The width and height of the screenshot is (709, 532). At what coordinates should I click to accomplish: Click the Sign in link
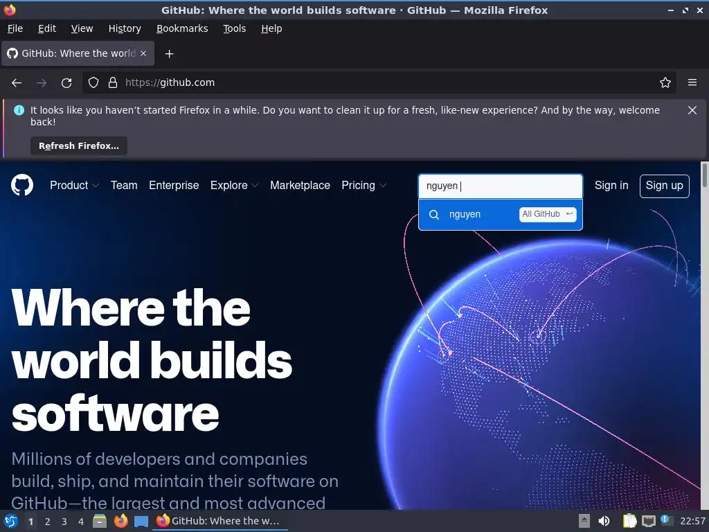[611, 186]
